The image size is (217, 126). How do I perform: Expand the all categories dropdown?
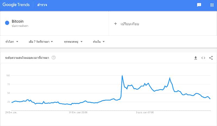[73, 42]
